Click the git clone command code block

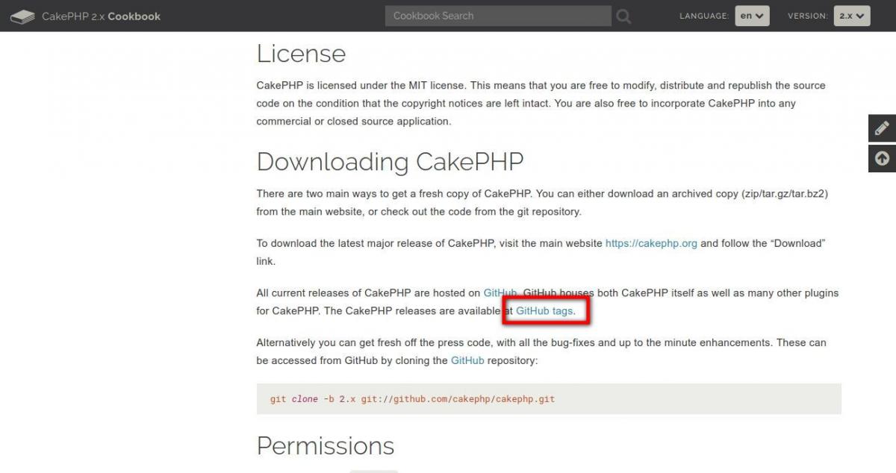(x=549, y=399)
